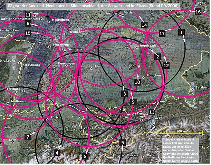This screenshot has height=165, width=211.
Task: Click the Salzburg city label
Action: pyautogui.click(x=203, y=87)
